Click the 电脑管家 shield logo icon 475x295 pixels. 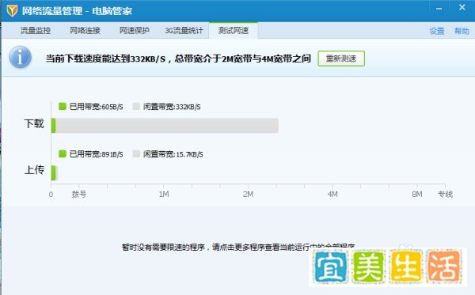(12, 10)
